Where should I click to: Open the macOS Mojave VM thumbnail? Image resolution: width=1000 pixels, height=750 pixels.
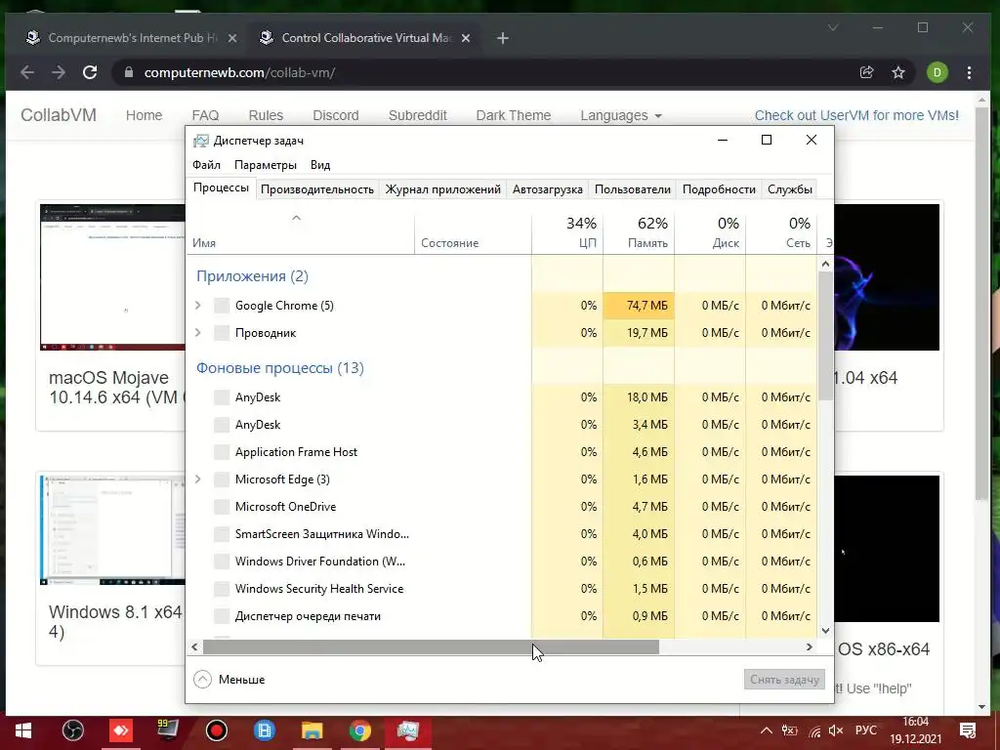click(112, 276)
